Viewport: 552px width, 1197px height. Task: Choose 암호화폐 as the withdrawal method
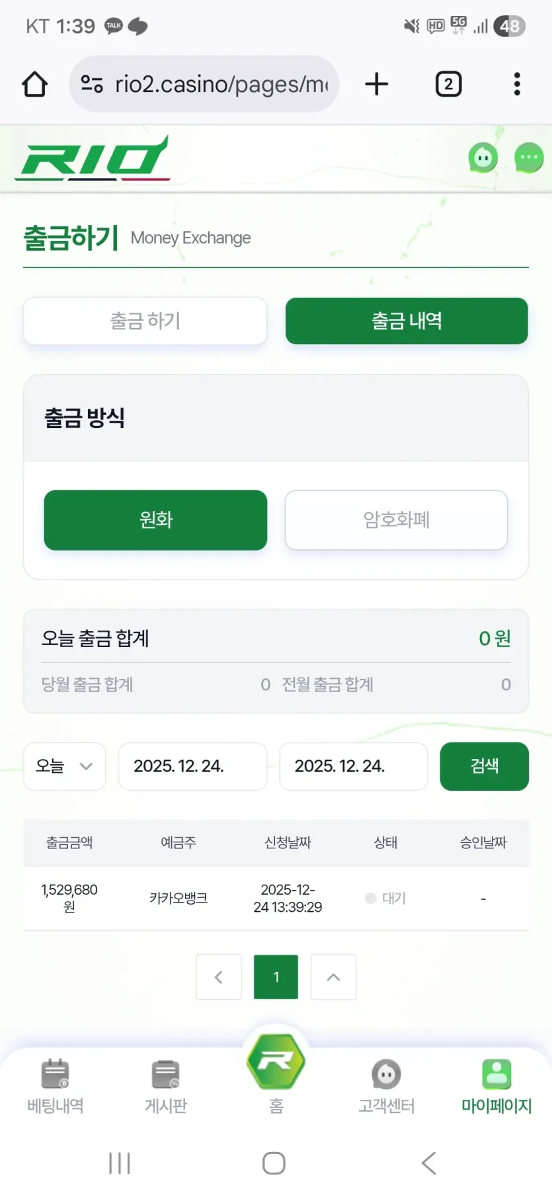coord(397,520)
